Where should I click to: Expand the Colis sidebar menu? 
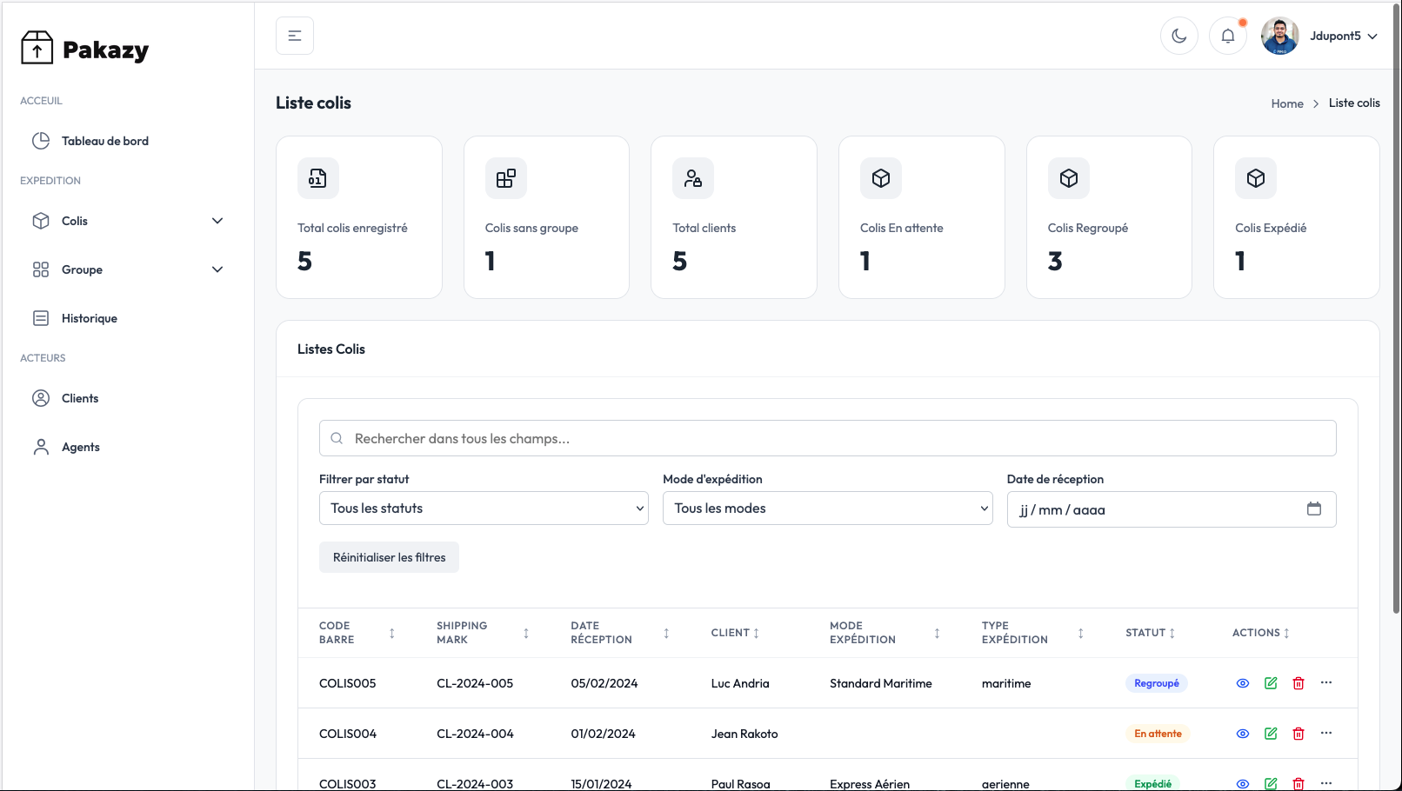click(x=127, y=221)
